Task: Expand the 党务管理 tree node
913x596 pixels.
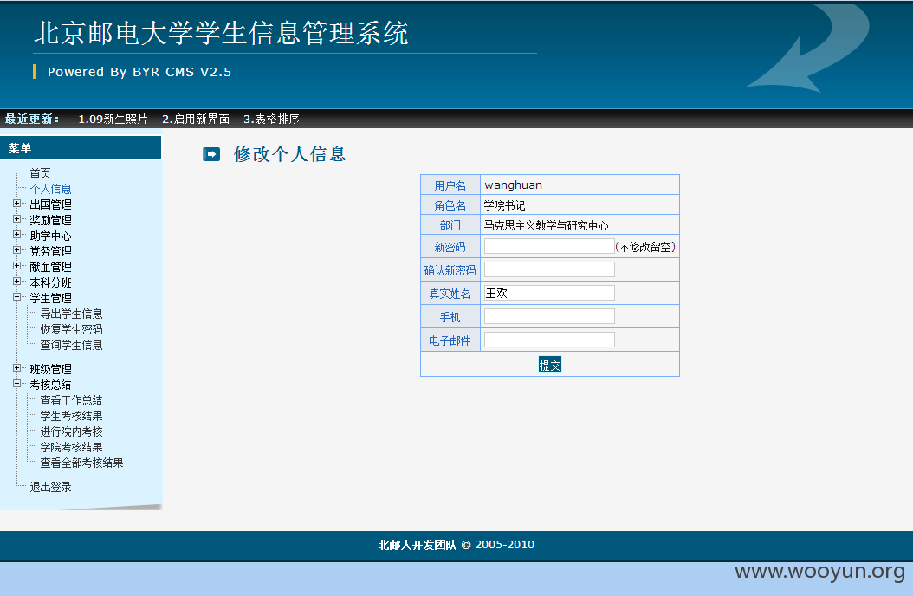Action: click(16, 250)
